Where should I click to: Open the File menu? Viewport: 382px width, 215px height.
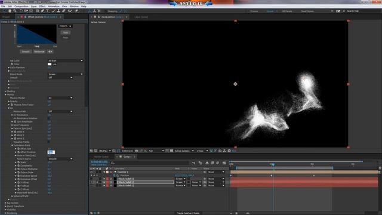[x=3, y=7]
